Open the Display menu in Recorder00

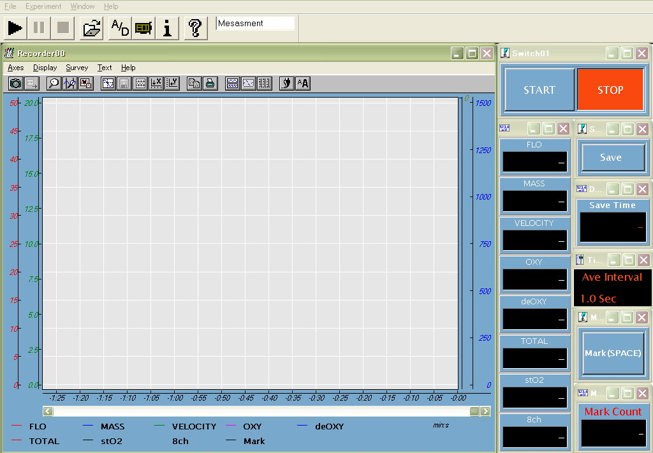pos(45,68)
